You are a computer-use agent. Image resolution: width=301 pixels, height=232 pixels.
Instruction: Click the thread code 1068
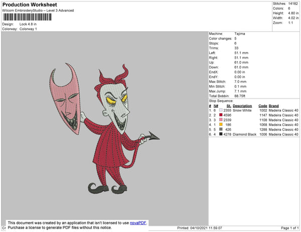[263, 124]
